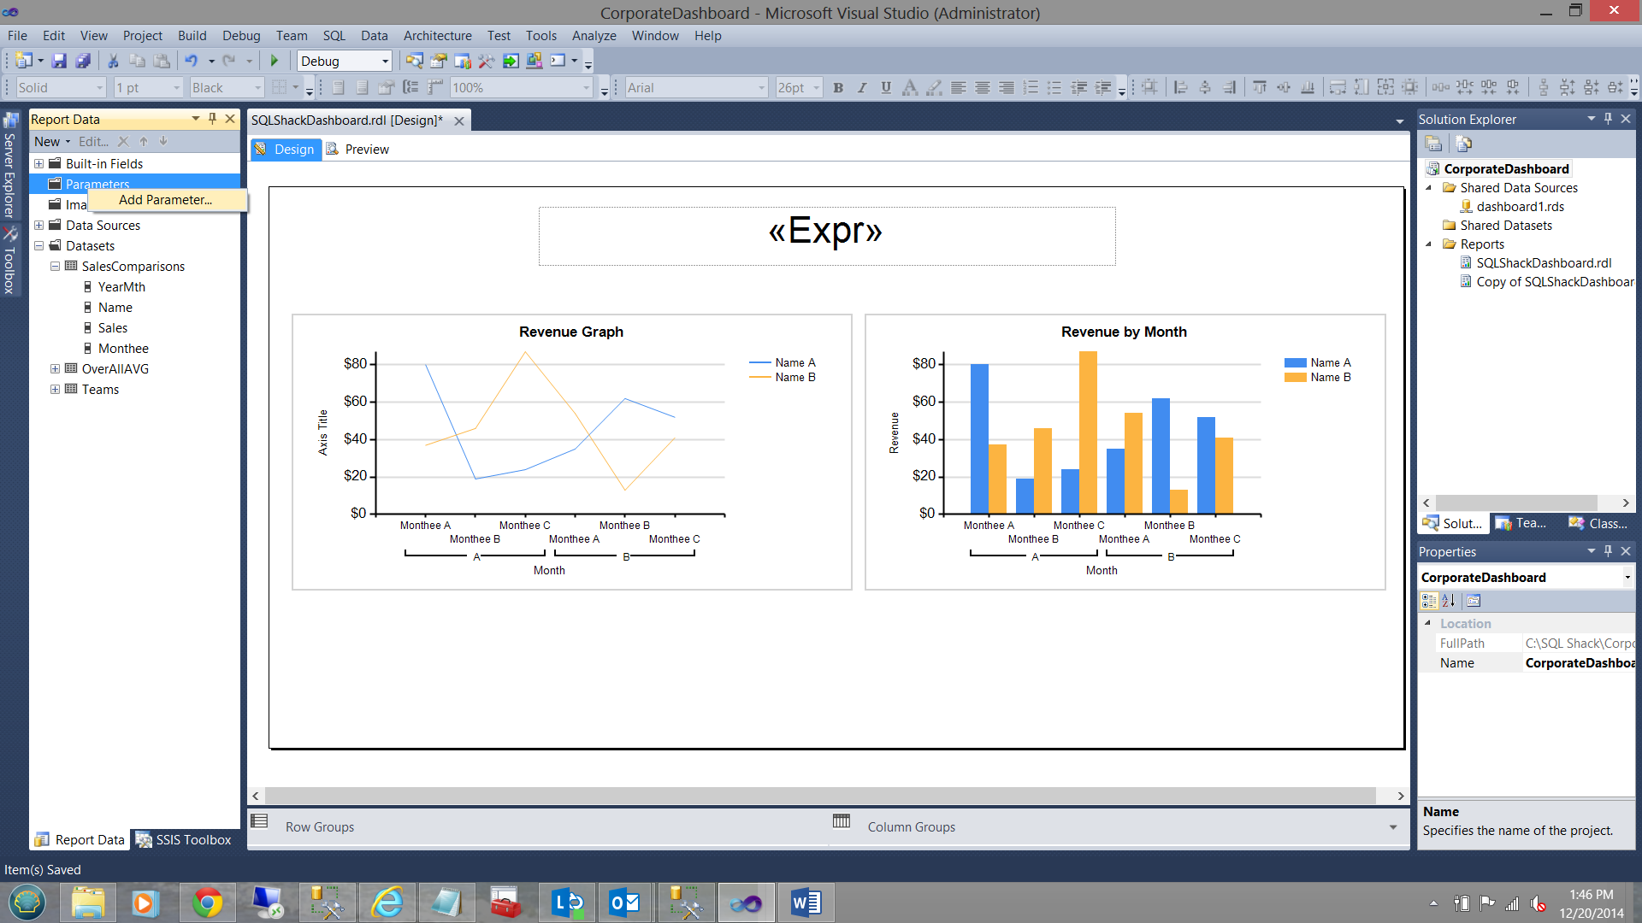Click the design surface horizontal scrollbar
The height and width of the screenshot is (923, 1642).
(x=821, y=795)
